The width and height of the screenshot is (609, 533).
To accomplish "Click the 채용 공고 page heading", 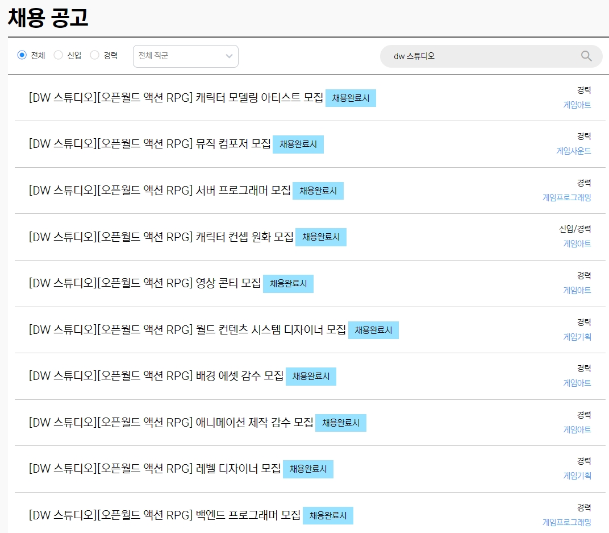I will (x=48, y=18).
